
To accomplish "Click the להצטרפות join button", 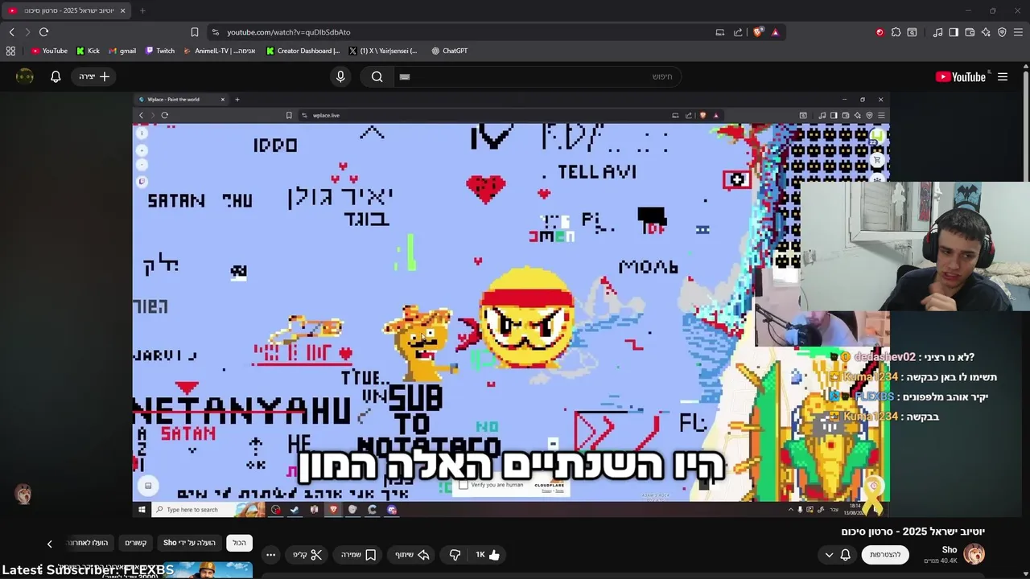I will point(885,555).
